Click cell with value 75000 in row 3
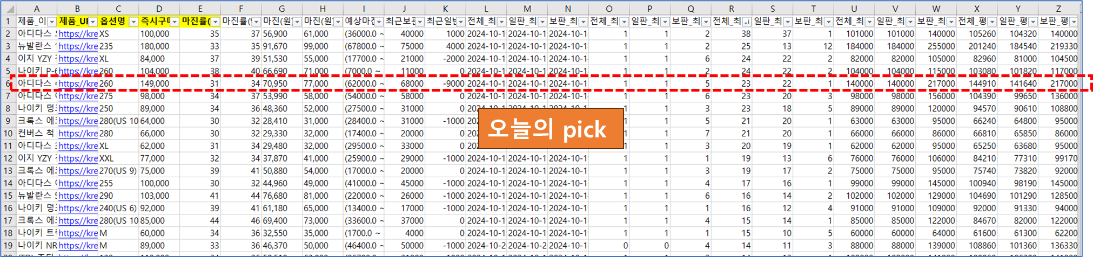The height and width of the screenshot is (257, 1093). (404, 46)
